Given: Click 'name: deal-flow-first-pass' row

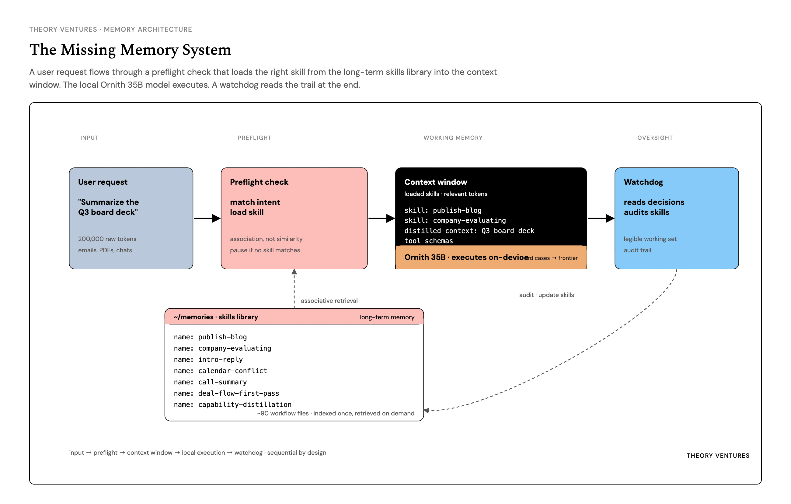Looking at the screenshot, I should coord(226,393).
